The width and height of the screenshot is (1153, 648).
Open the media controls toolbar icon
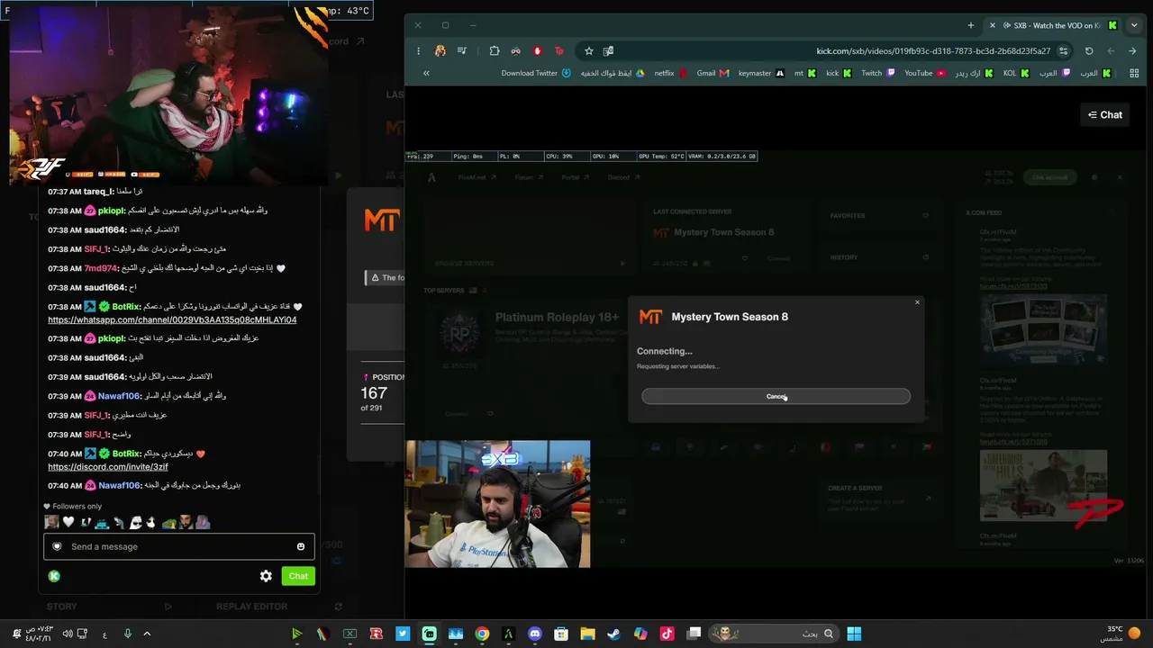point(462,51)
